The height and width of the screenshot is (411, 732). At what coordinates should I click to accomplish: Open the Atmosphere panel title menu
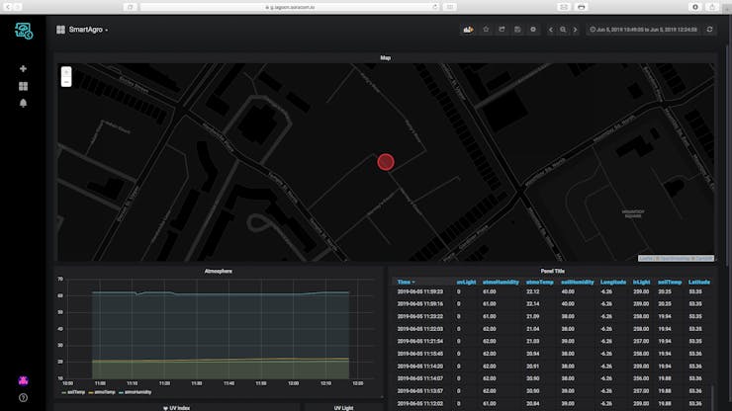(218, 270)
